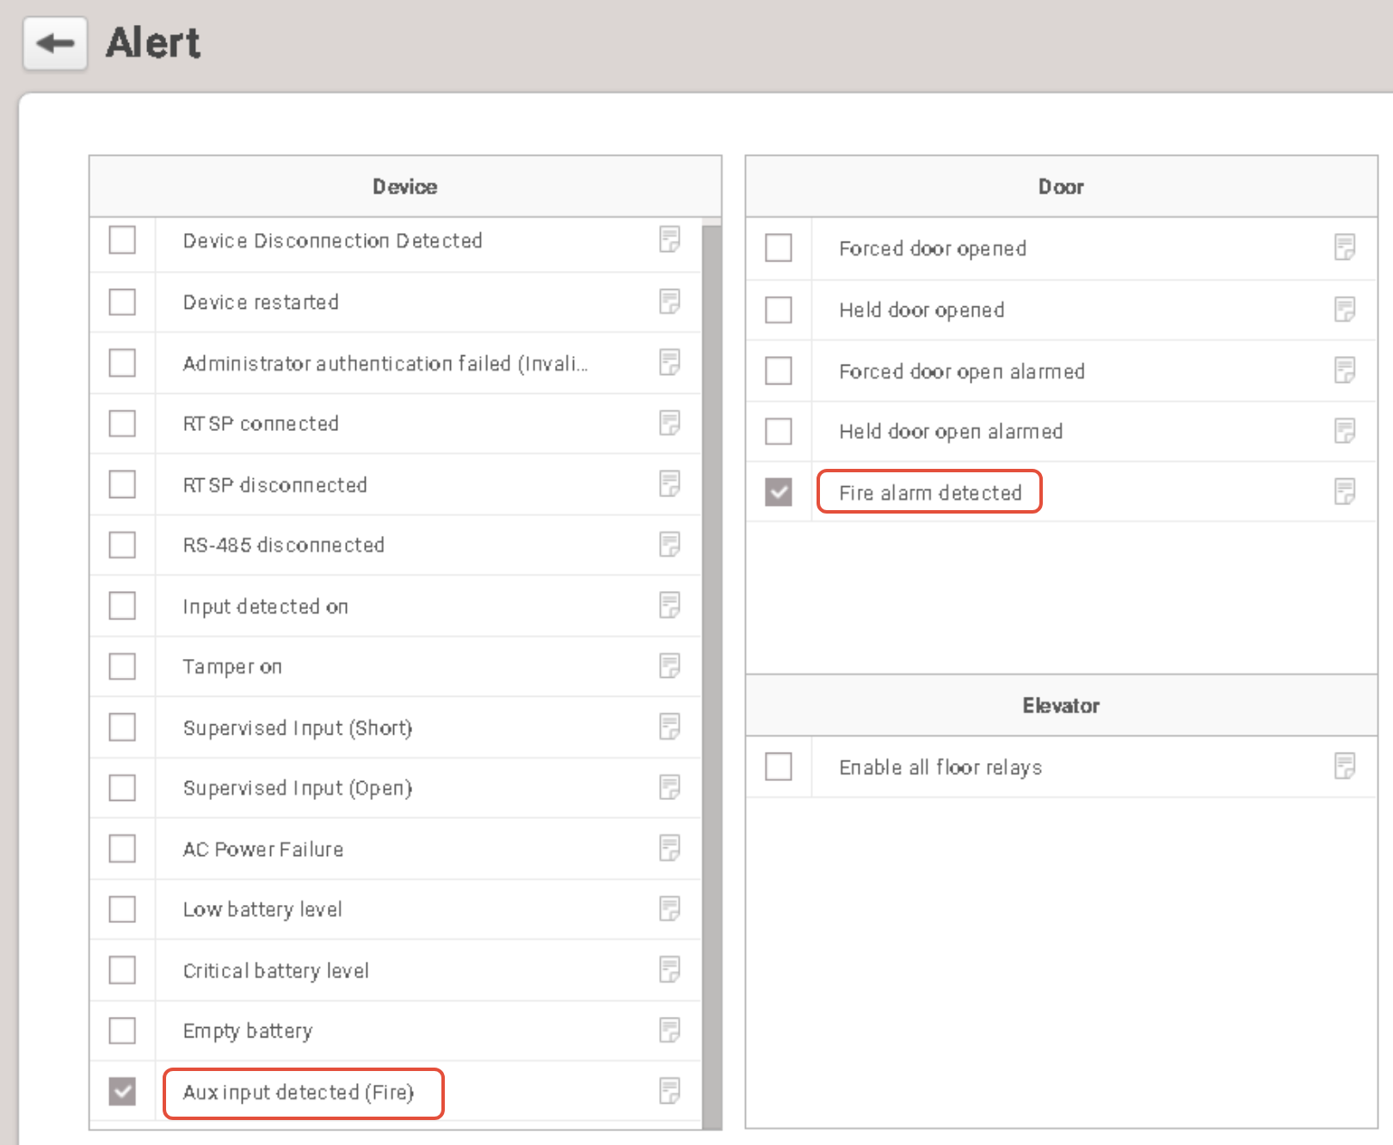Enable AC Power Failure checkbox
1393x1145 pixels.
122,848
